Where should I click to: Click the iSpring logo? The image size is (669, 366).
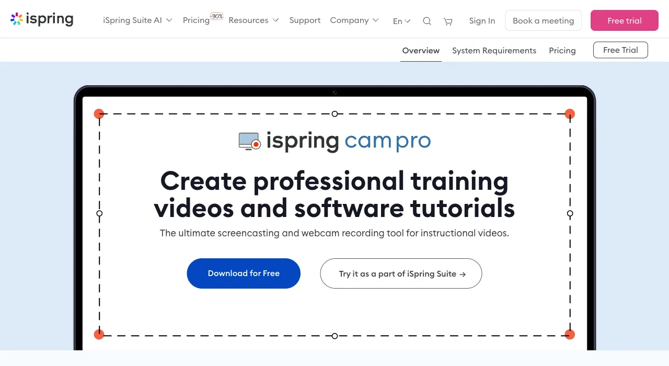[x=42, y=19]
